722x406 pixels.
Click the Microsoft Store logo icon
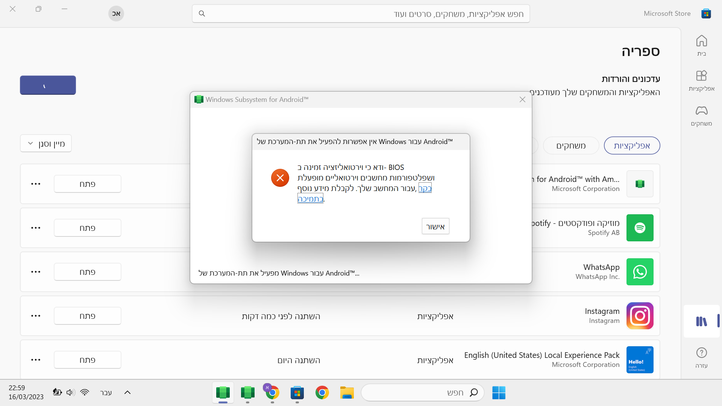706,14
